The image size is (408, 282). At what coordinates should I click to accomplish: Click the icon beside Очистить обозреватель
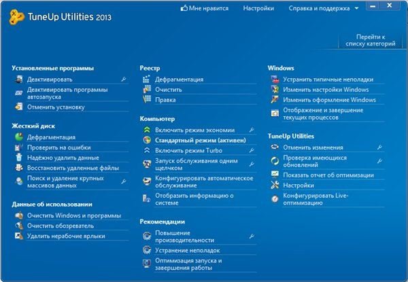(x=19, y=226)
